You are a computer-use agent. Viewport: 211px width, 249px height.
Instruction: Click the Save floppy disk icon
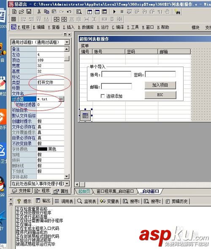point(29,12)
